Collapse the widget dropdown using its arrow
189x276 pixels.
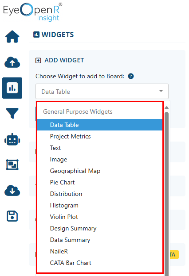[161, 91]
